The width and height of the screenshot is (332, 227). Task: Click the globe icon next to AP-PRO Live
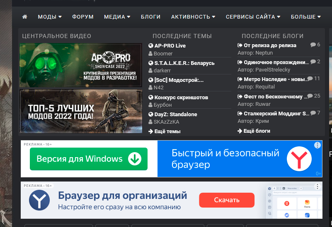(151, 45)
